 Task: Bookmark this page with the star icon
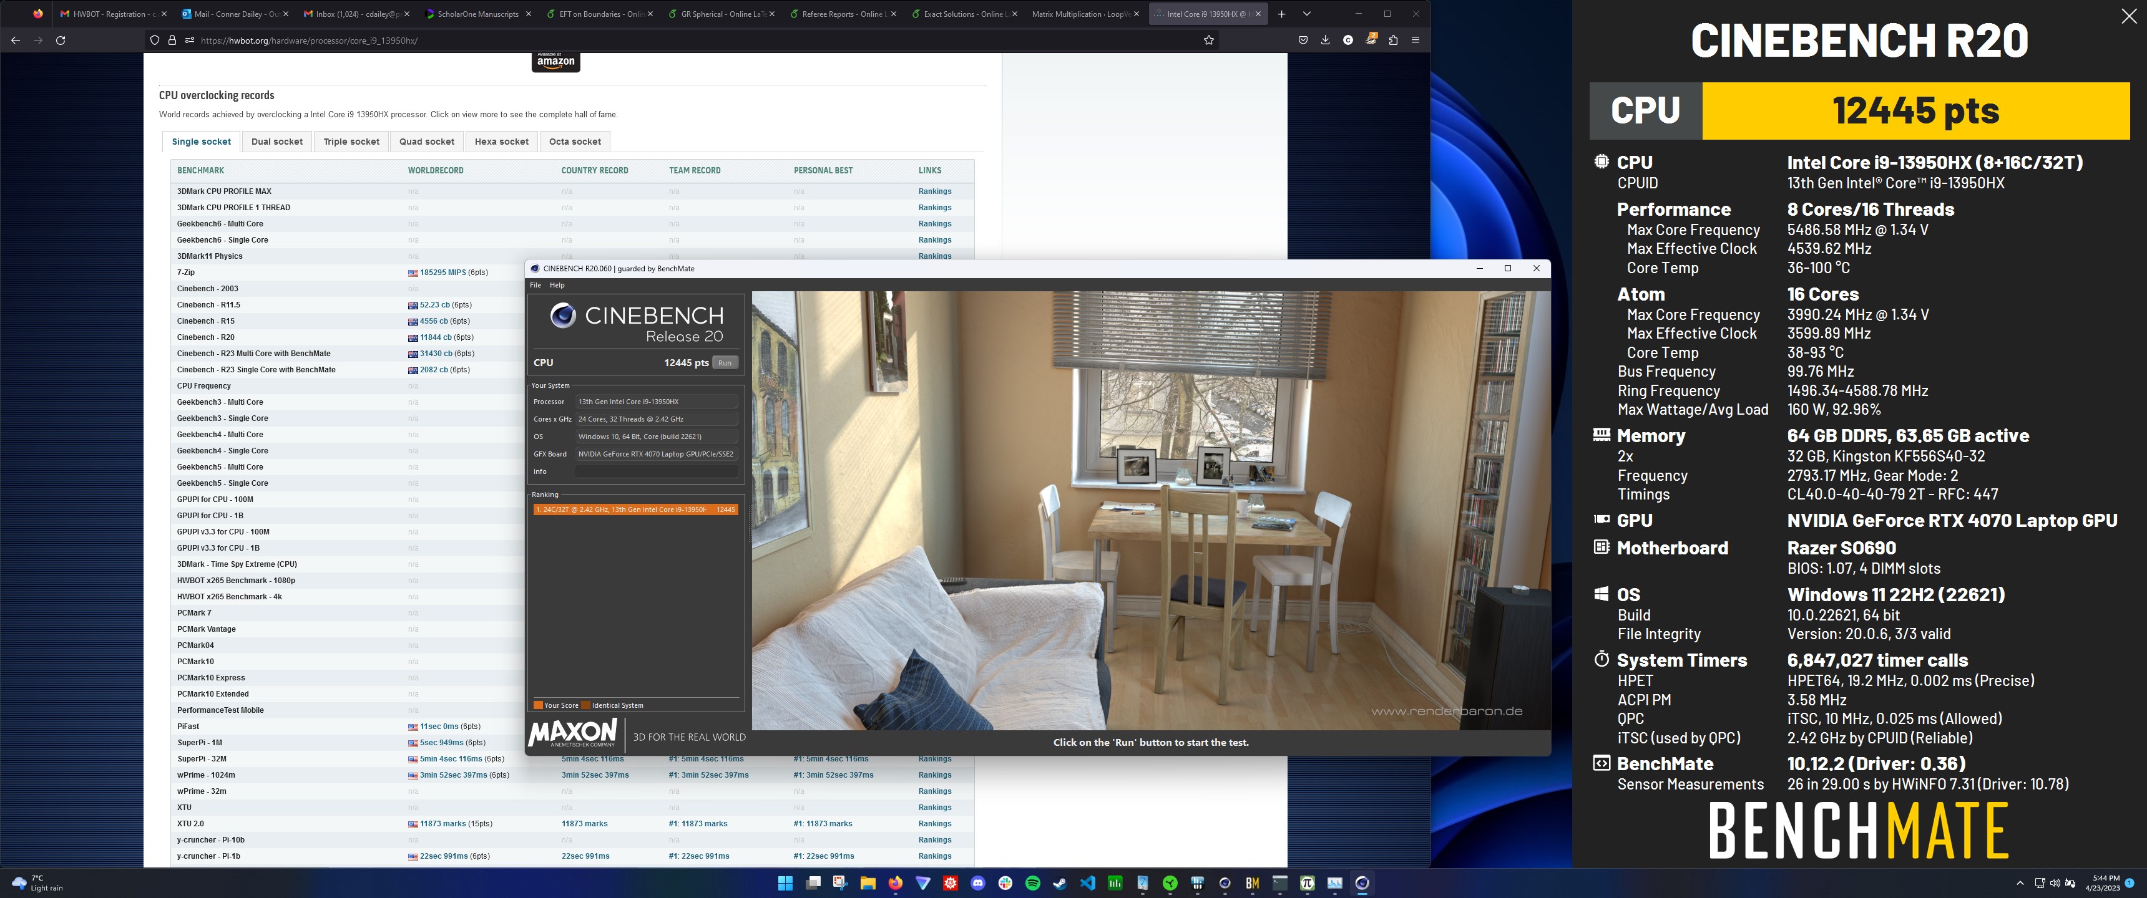click(1208, 40)
